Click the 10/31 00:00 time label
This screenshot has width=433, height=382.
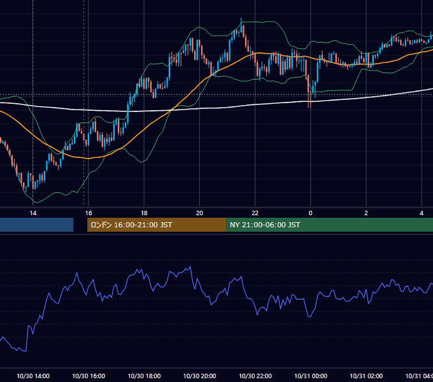point(311,376)
